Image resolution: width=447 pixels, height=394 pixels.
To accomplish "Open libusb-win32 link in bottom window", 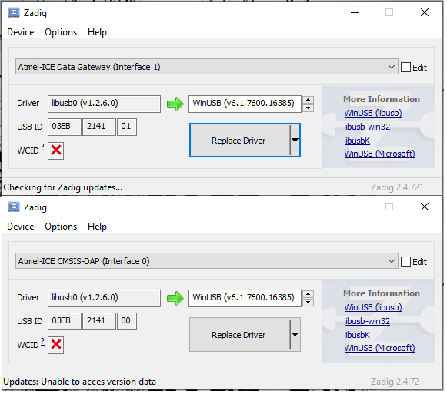I will (367, 321).
